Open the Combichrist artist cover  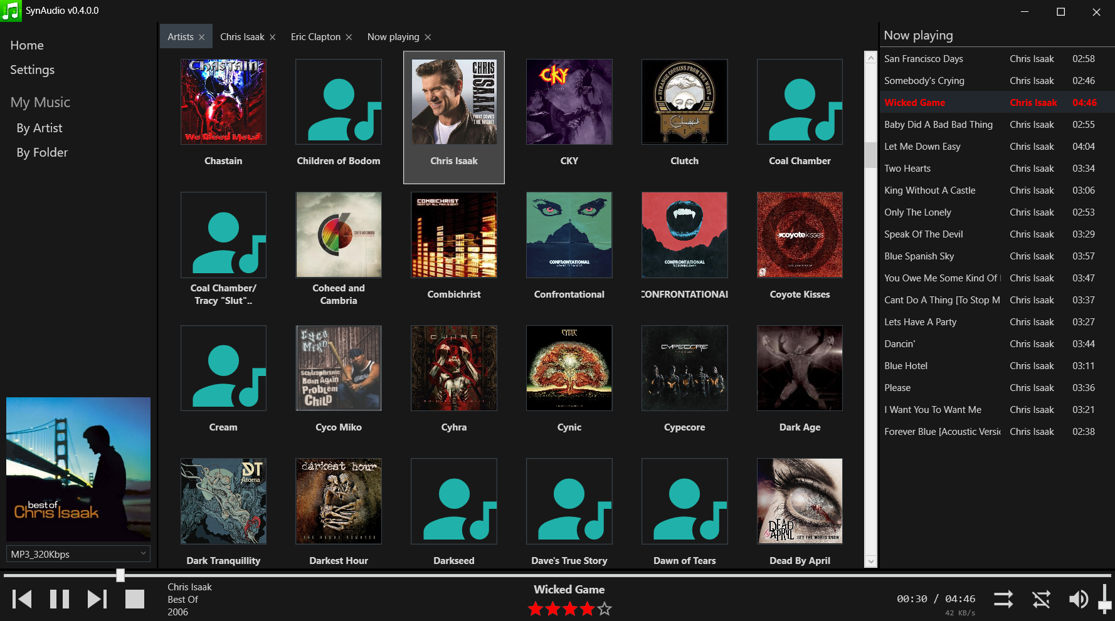(454, 235)
